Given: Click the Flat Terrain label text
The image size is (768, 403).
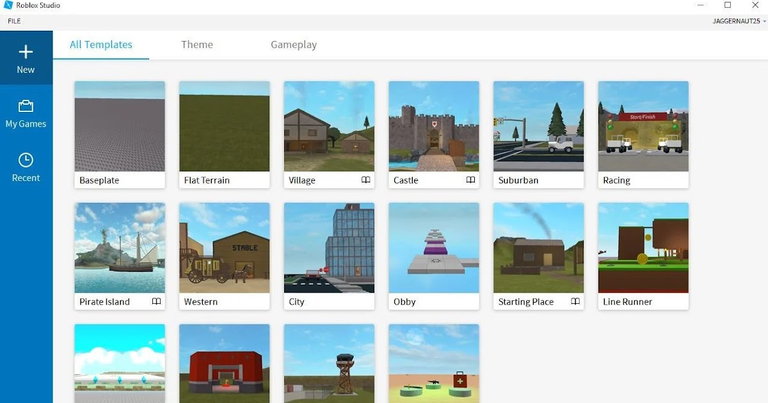Looking at the screenshot, I should [x=207, y=180].
